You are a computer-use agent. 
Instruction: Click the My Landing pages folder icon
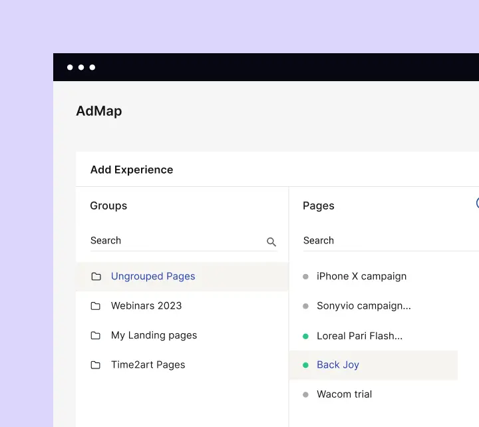[96, 335]
